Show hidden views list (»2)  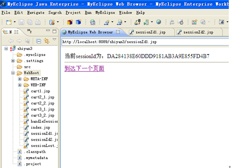point(29,31)
